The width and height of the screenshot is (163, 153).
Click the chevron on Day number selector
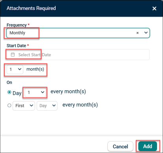point(43,92)
